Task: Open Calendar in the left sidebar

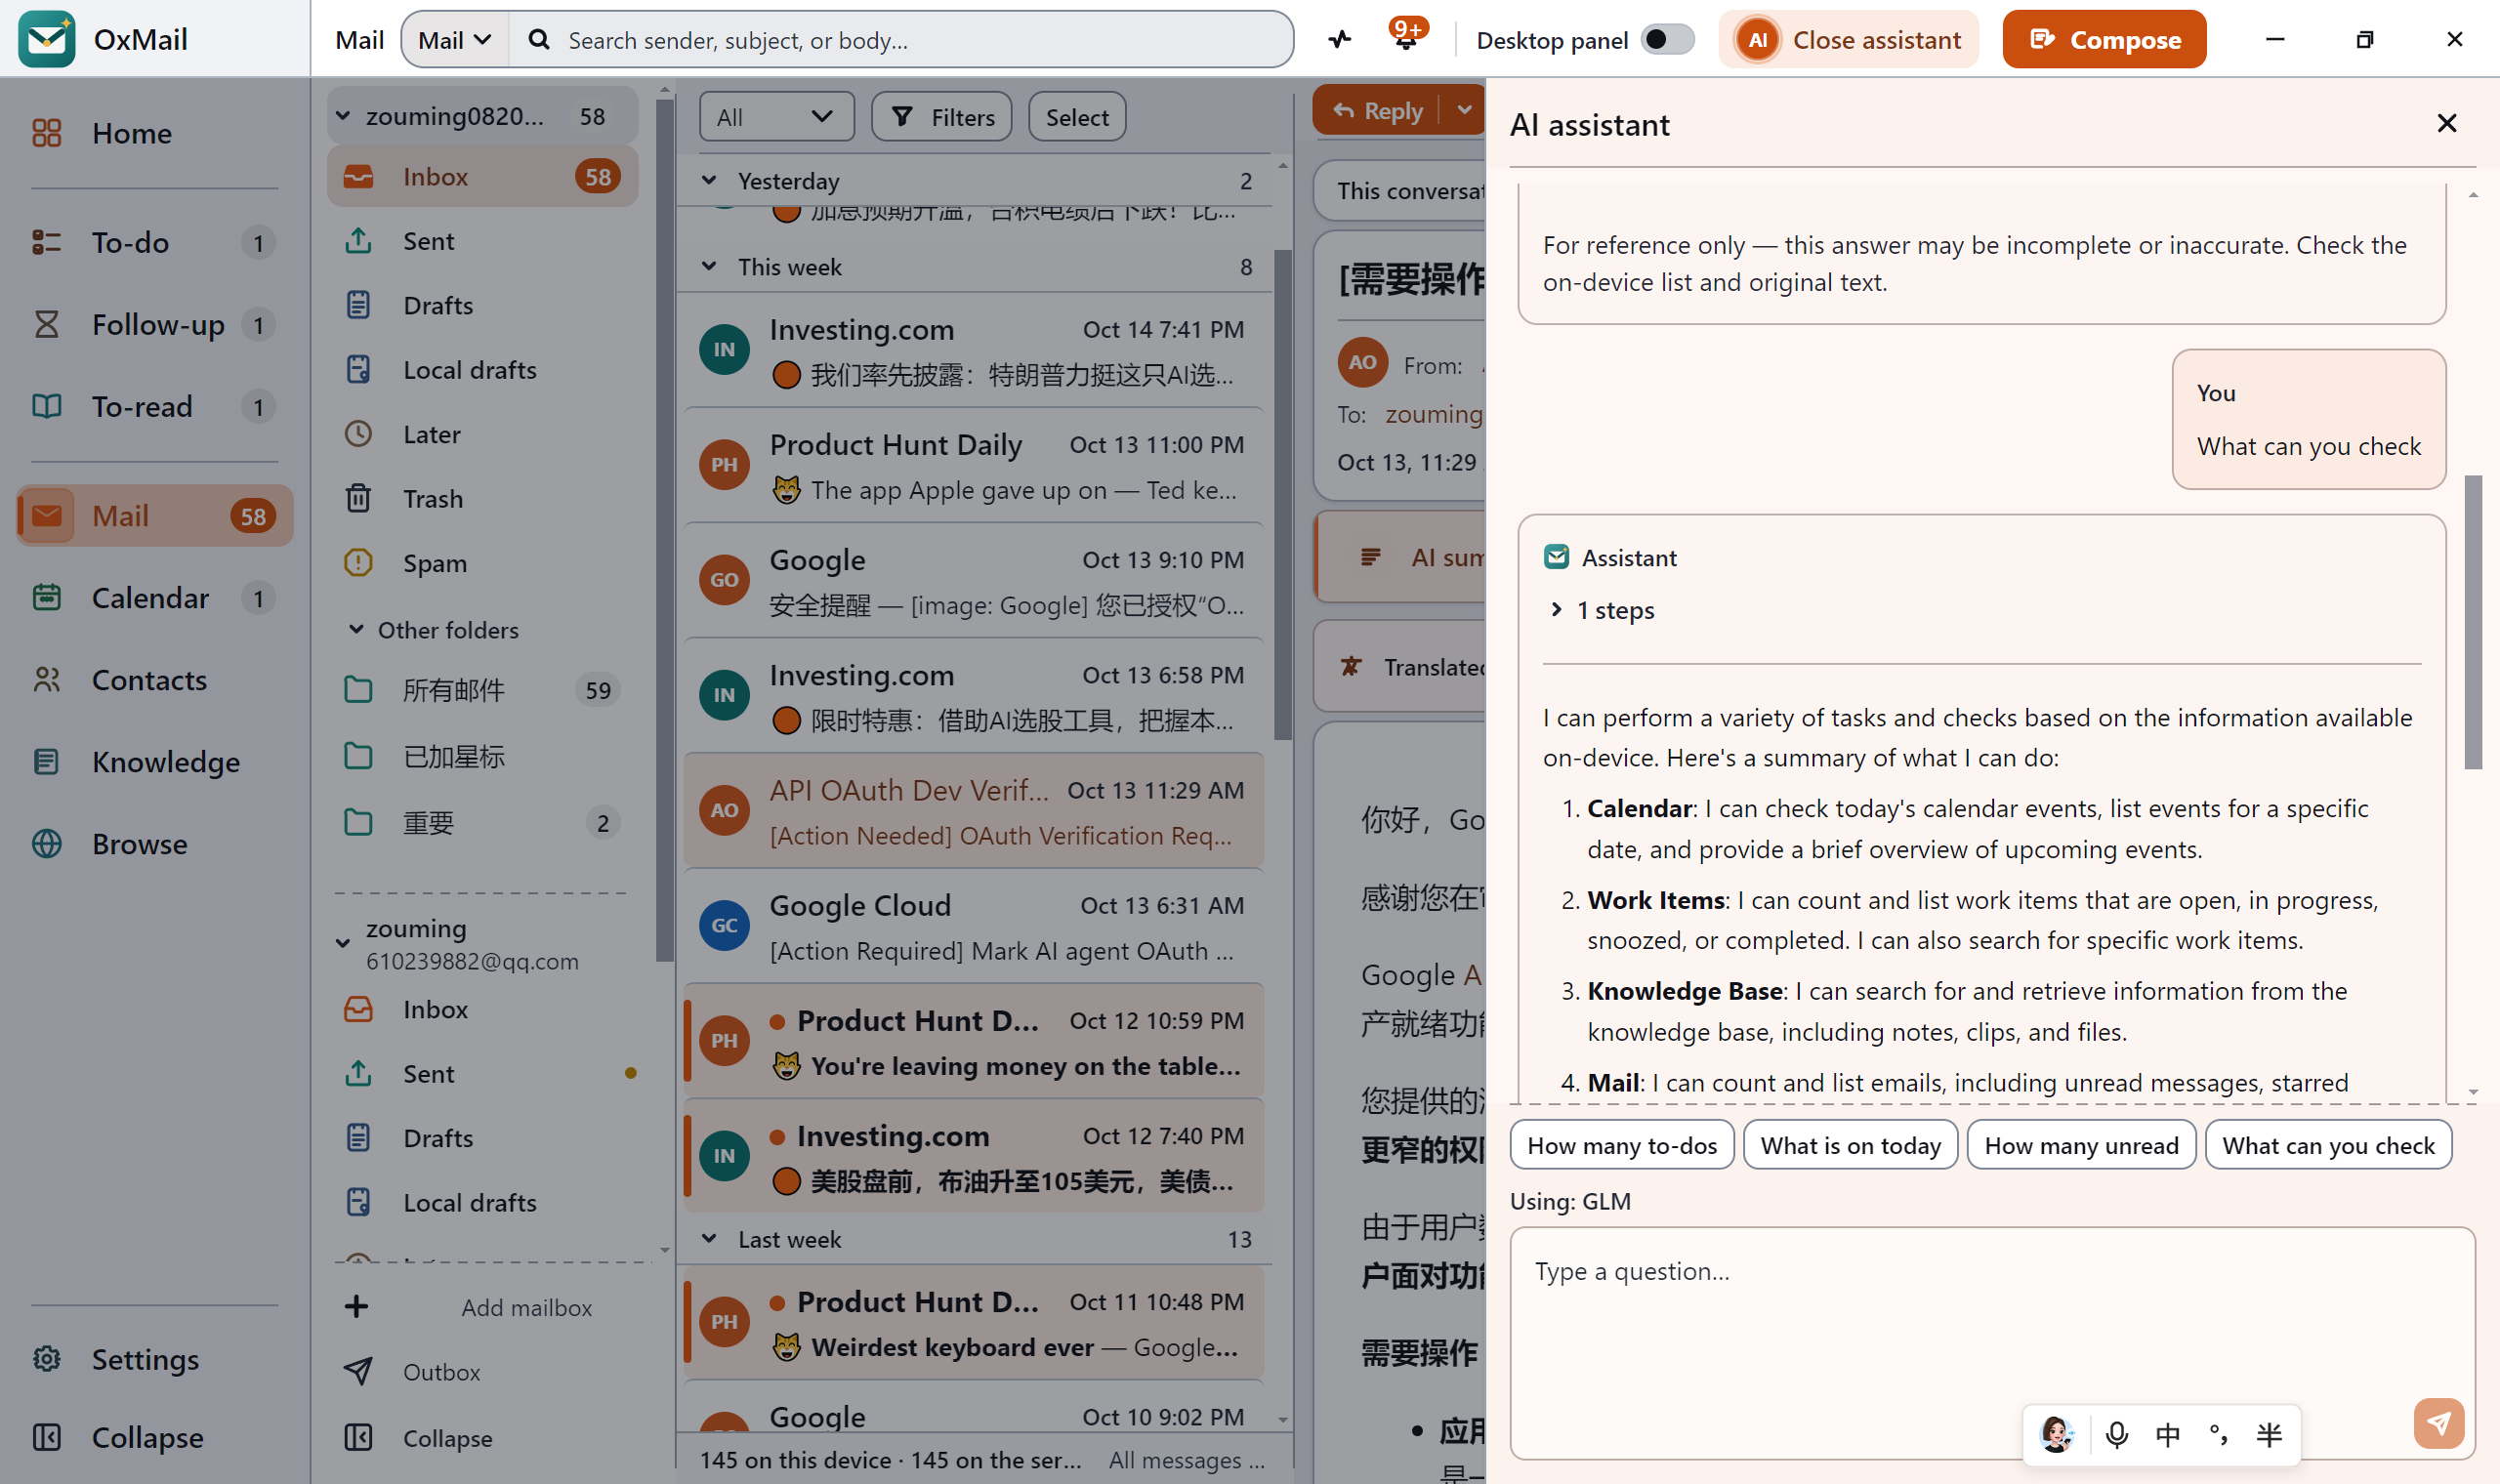Action: 155,598
